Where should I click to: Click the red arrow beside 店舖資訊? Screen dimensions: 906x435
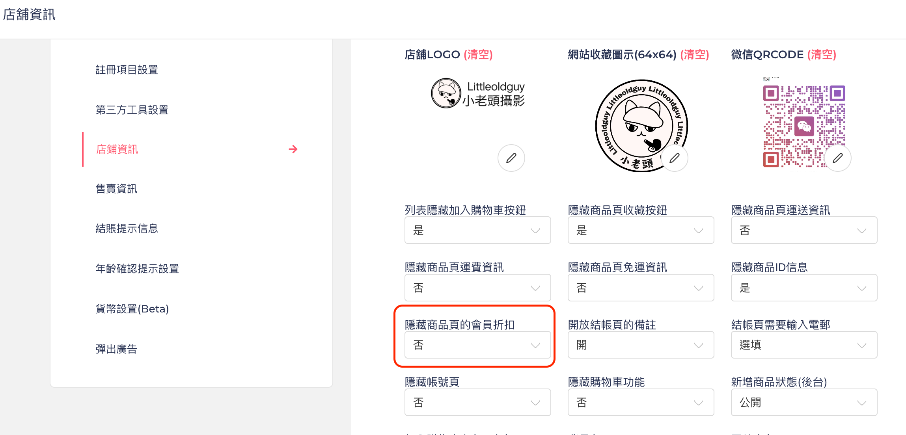click(293, 149)
